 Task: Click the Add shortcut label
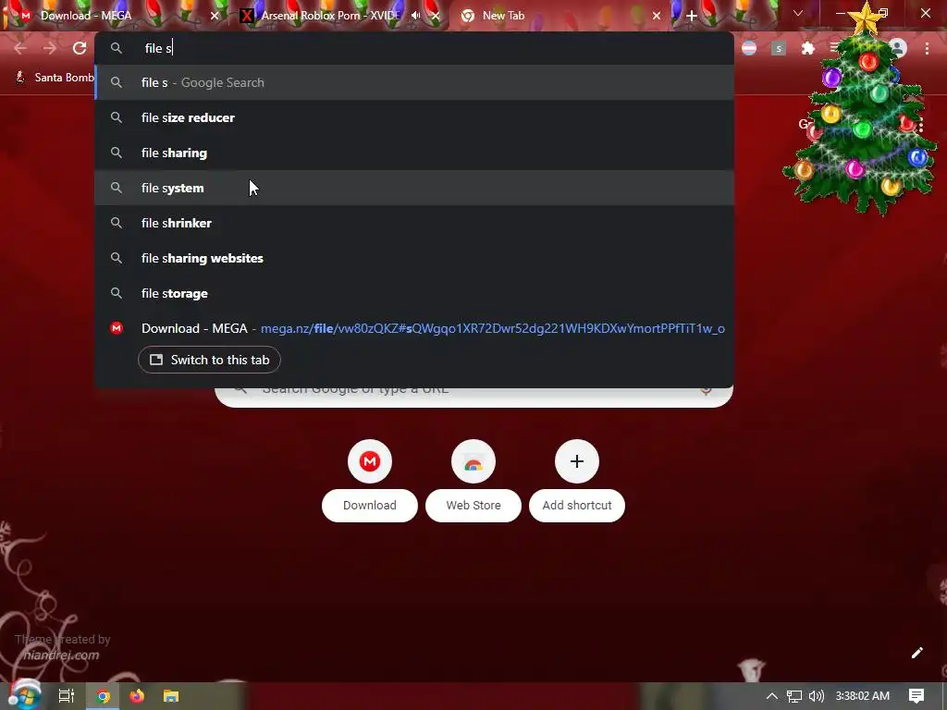coord(577,506)
